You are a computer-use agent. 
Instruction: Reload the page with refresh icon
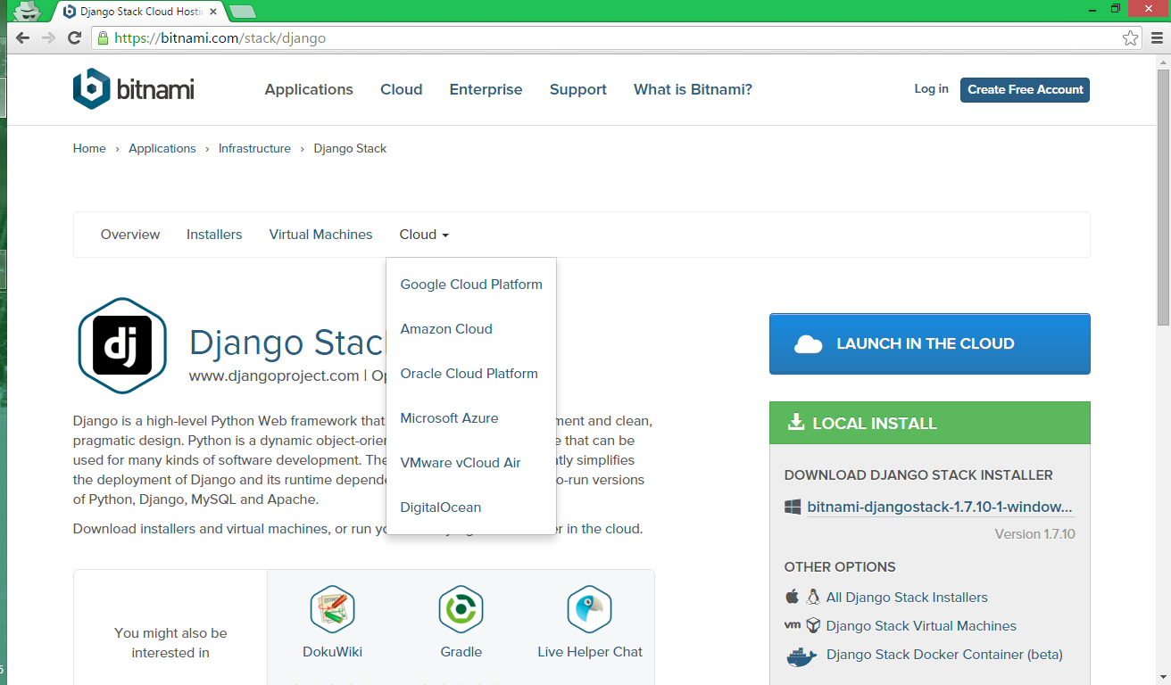(x=75, y=38)
